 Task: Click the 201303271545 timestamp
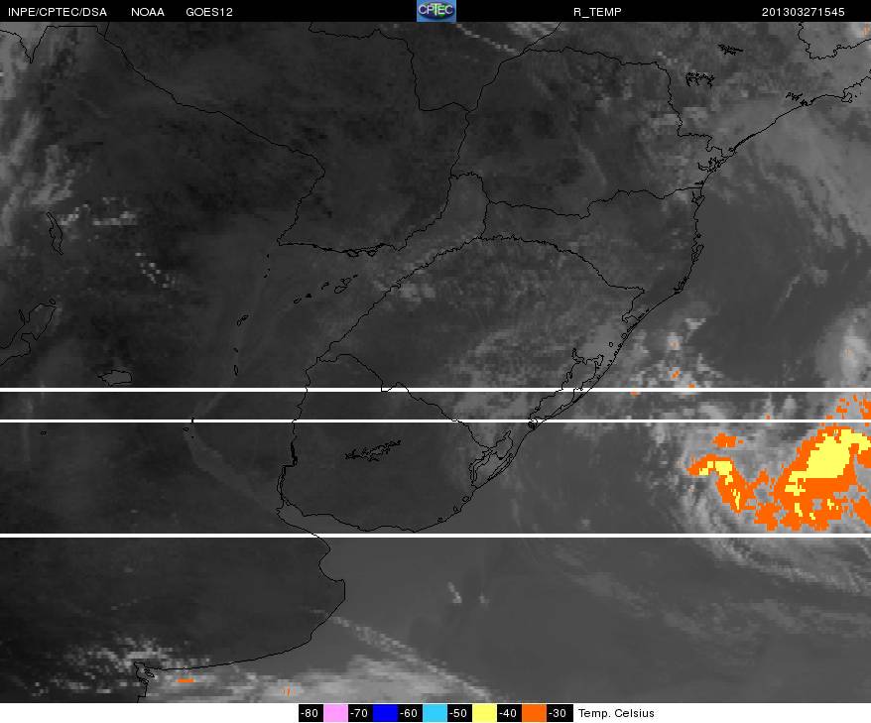(x=803, y=12)
